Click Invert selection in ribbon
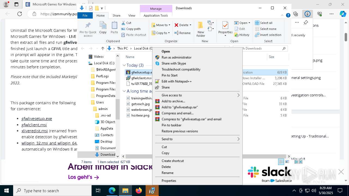Viewport: 349px width, 196px height. click(268, 35)
